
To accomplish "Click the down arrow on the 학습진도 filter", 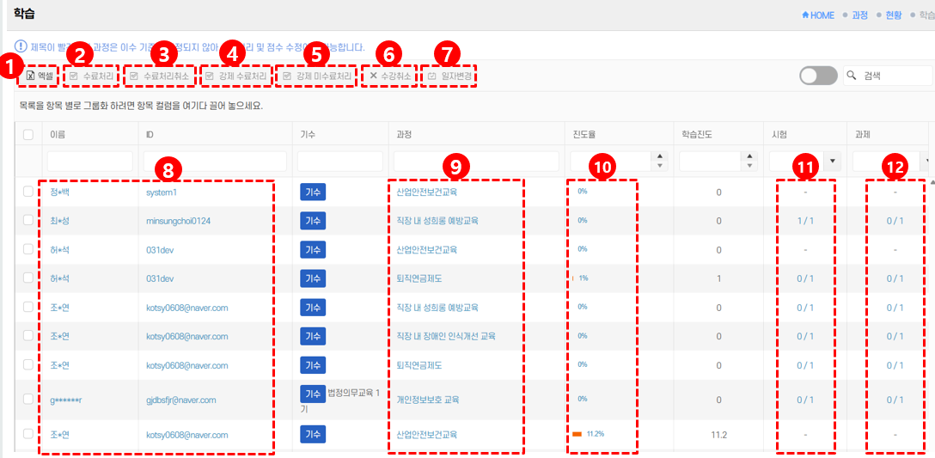I will click(749, 166).
